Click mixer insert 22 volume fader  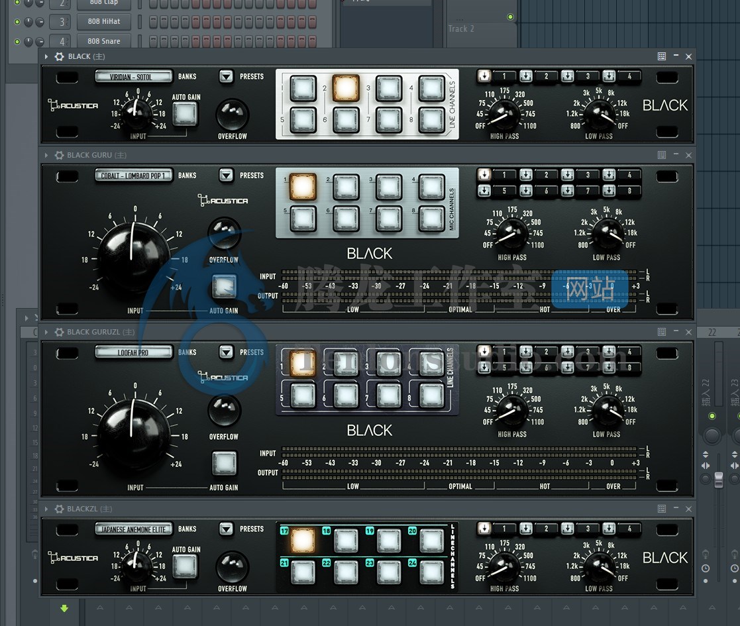718,480
